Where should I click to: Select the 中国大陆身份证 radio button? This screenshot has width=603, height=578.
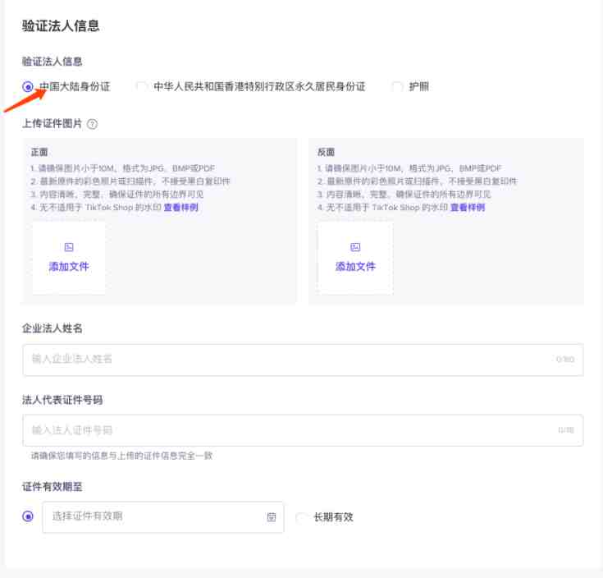pos(28,86)
